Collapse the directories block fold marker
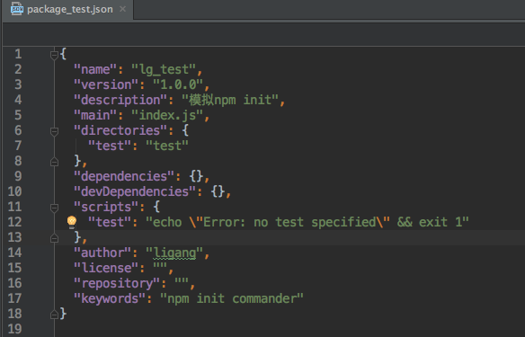 click(x=54, y=131)
